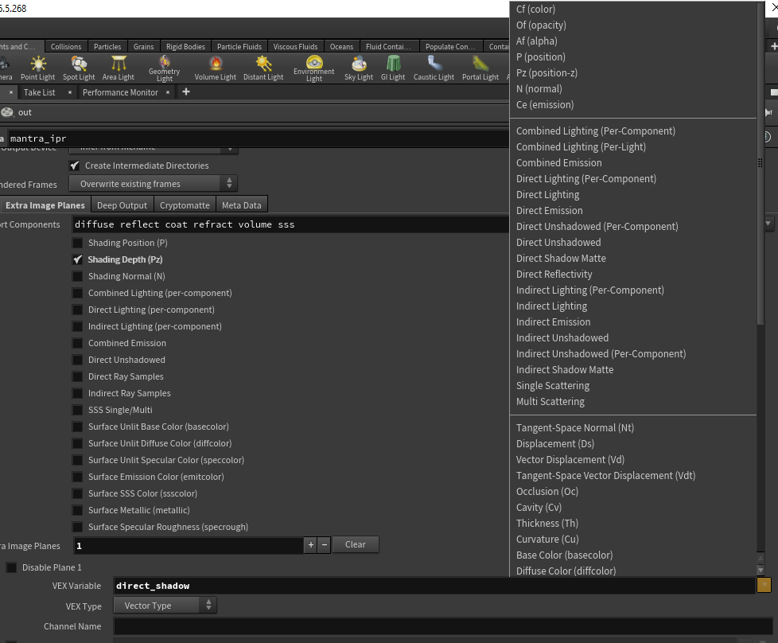Image resolution: width=778 pixels, height=643 pixels.
Task: Click the VEX Variable dropdown arrow
Action: pyautogui.click(x=764, y=586)
